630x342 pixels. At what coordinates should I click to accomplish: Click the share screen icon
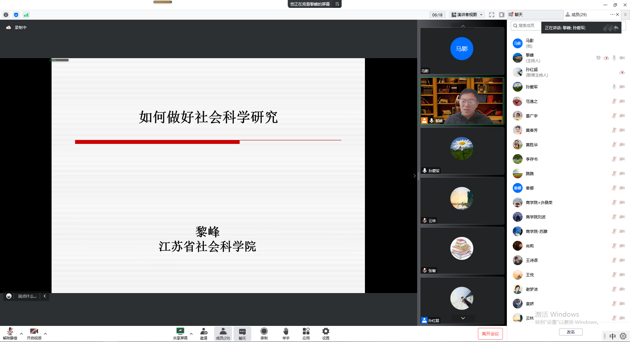(x=180, y=331)
